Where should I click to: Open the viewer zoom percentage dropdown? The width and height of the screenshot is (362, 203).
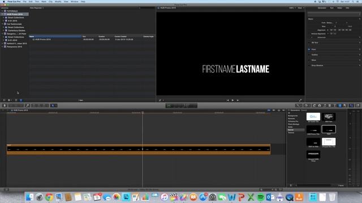(x=292, y=8)
